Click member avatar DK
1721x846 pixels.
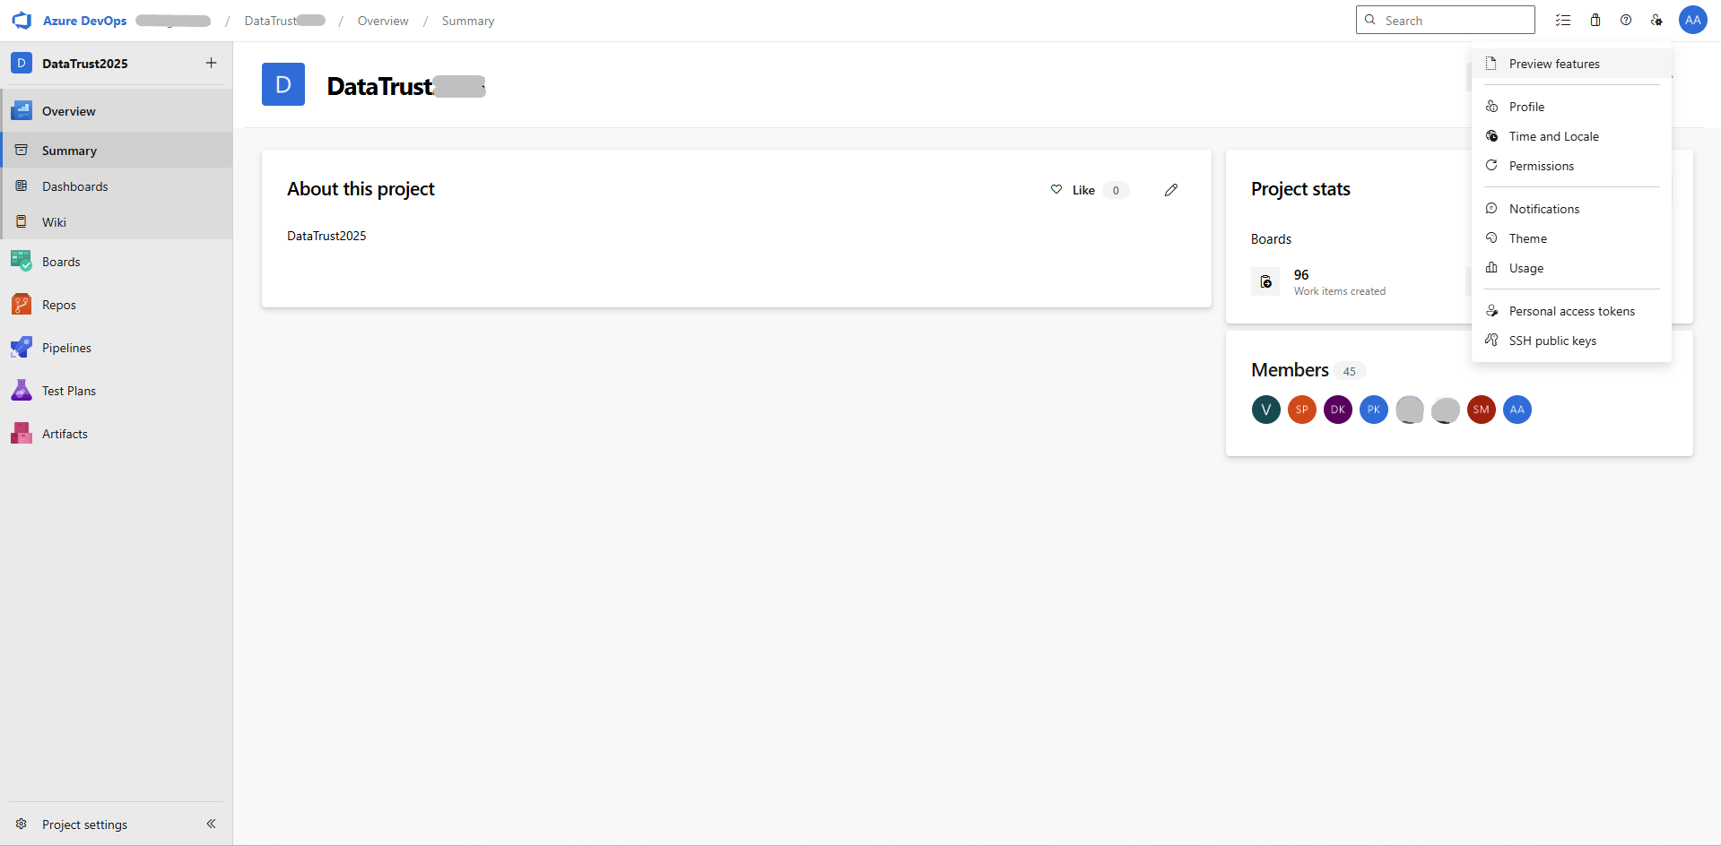point(1337,410)
